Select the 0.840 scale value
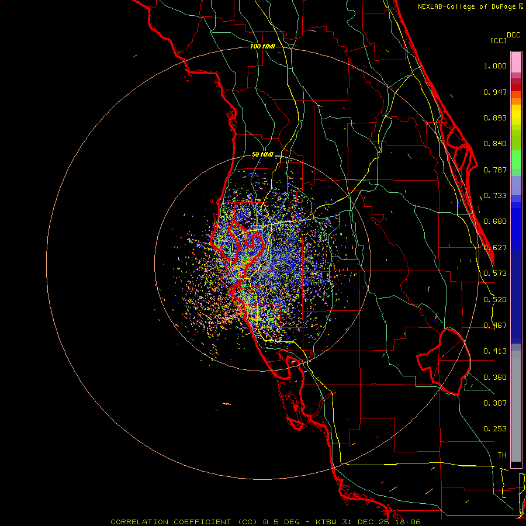 coord(495,144)
